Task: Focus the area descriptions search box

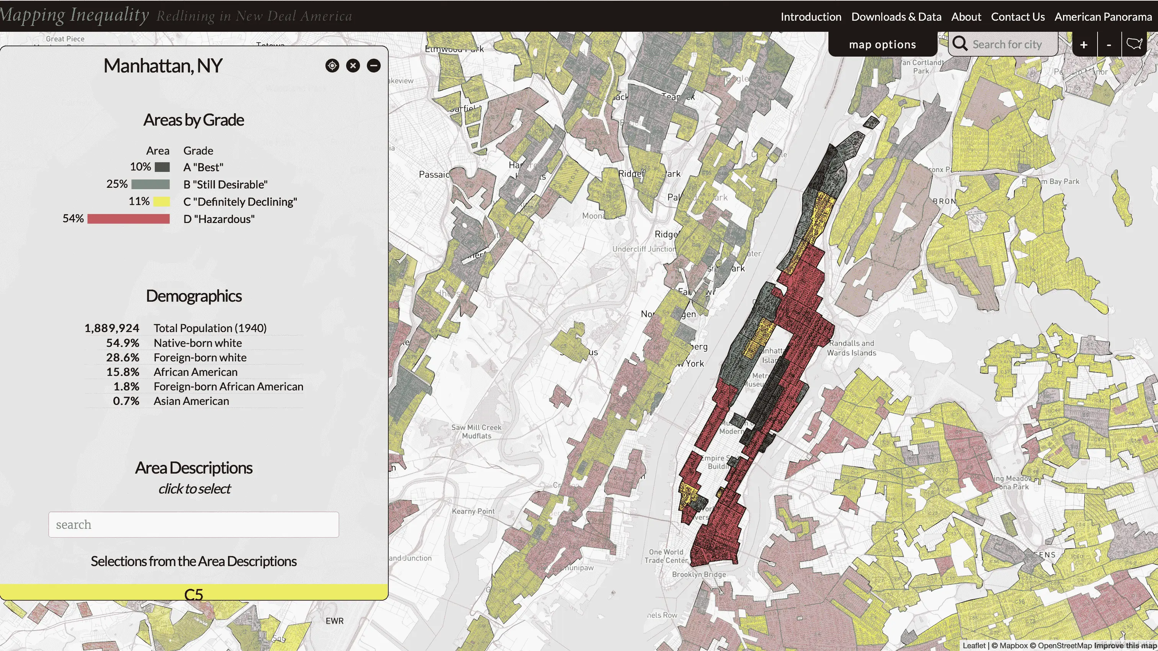Action: coord(193,524)
